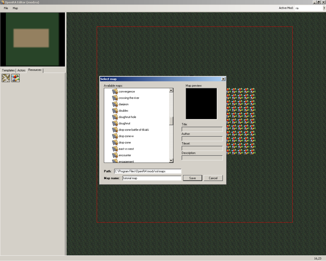326x261 pixels.
Task: Switch to the Templates tab
Action: point(8,70)
